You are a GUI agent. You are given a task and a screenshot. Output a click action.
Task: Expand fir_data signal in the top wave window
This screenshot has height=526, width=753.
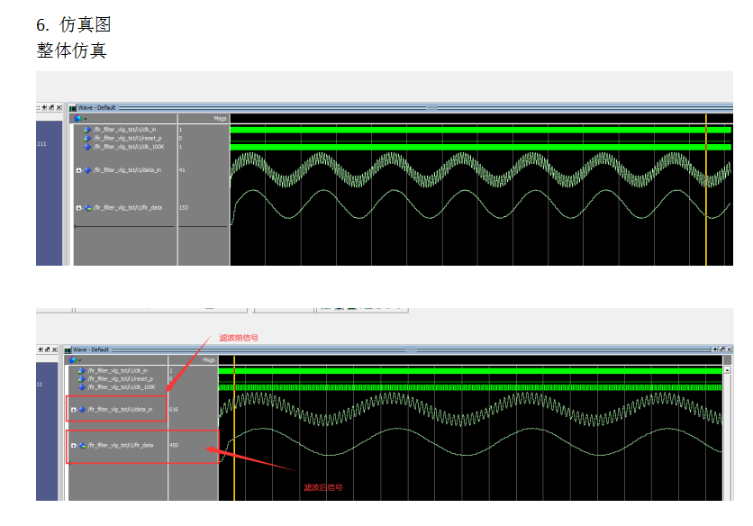[78, 208]
